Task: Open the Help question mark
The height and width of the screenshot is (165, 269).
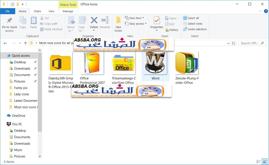Action: click(266, 11)
